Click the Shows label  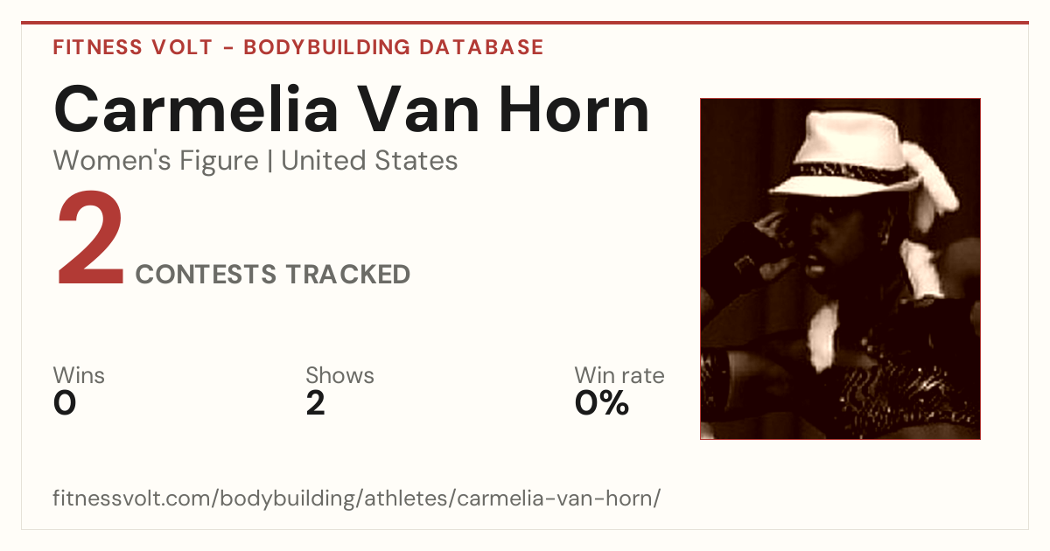339,376
